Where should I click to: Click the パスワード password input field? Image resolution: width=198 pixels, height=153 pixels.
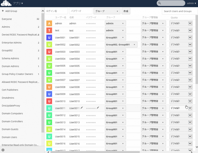click(x=81, y=11)
